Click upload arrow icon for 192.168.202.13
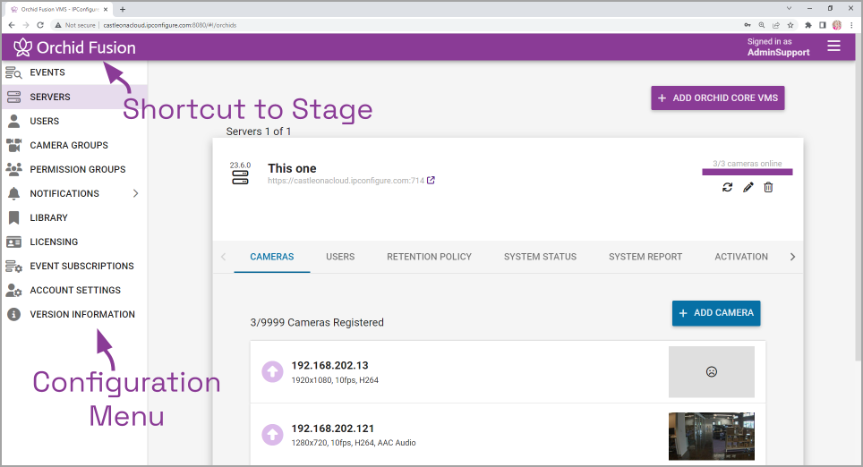 click(x=272, y=372)
